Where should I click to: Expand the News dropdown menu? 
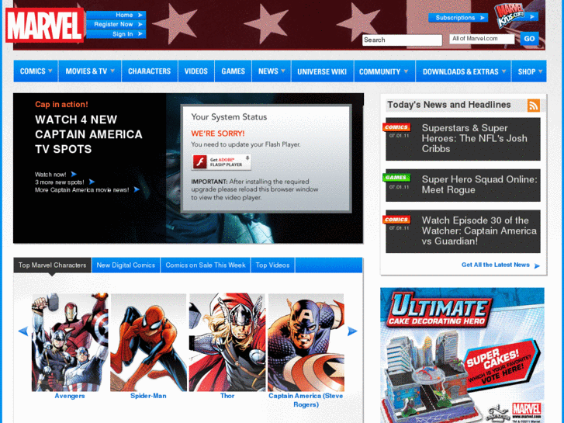(272, 71)
